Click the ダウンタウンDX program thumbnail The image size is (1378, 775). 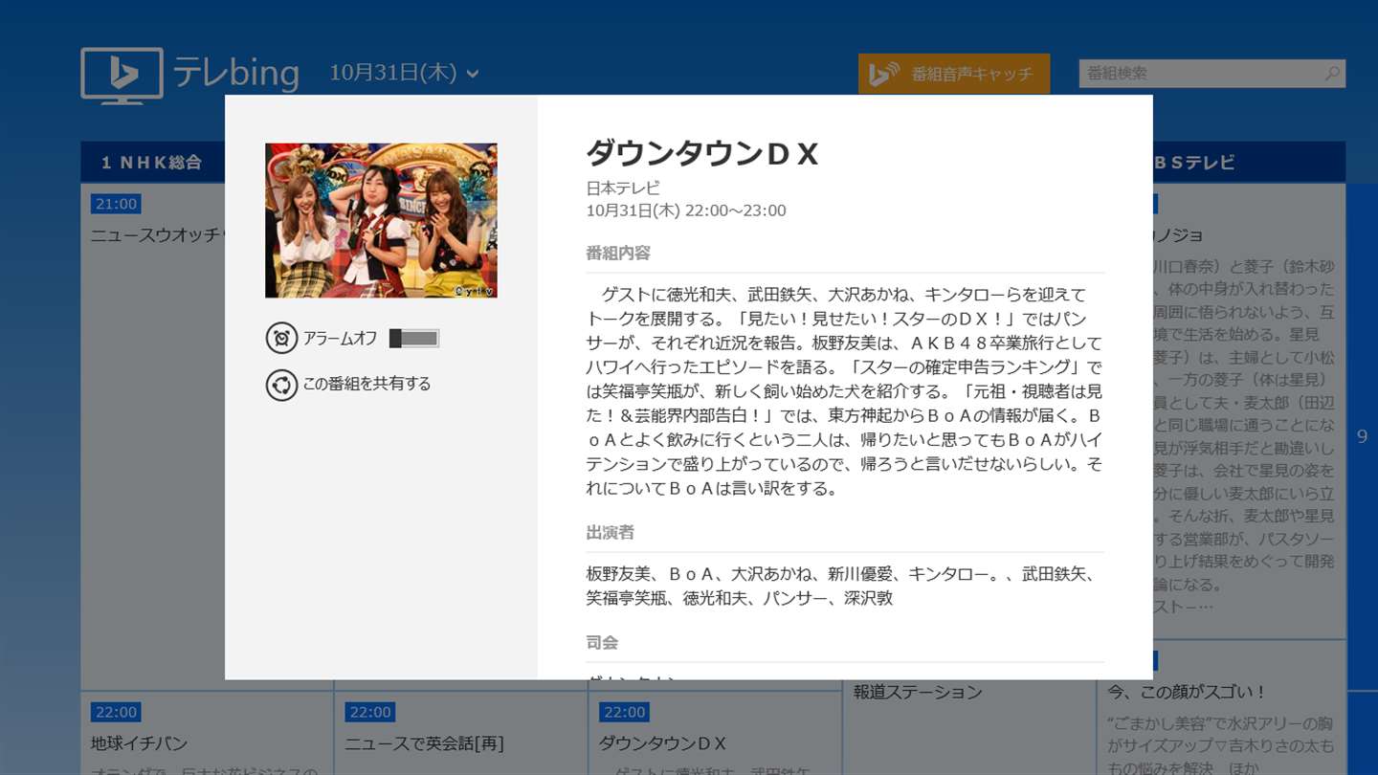point(381,220)
